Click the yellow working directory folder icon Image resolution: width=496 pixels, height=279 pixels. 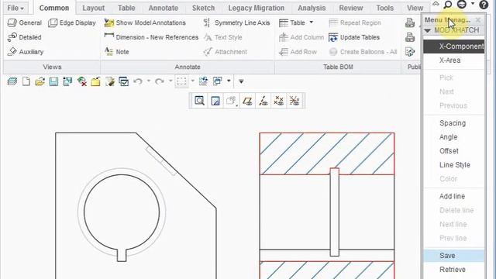pyautogui.click(x=95, y=81)
